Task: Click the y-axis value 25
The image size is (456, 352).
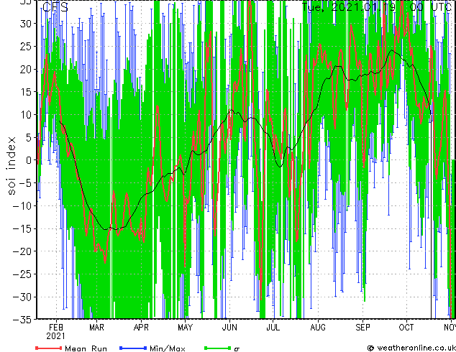Action: point(26,47)
